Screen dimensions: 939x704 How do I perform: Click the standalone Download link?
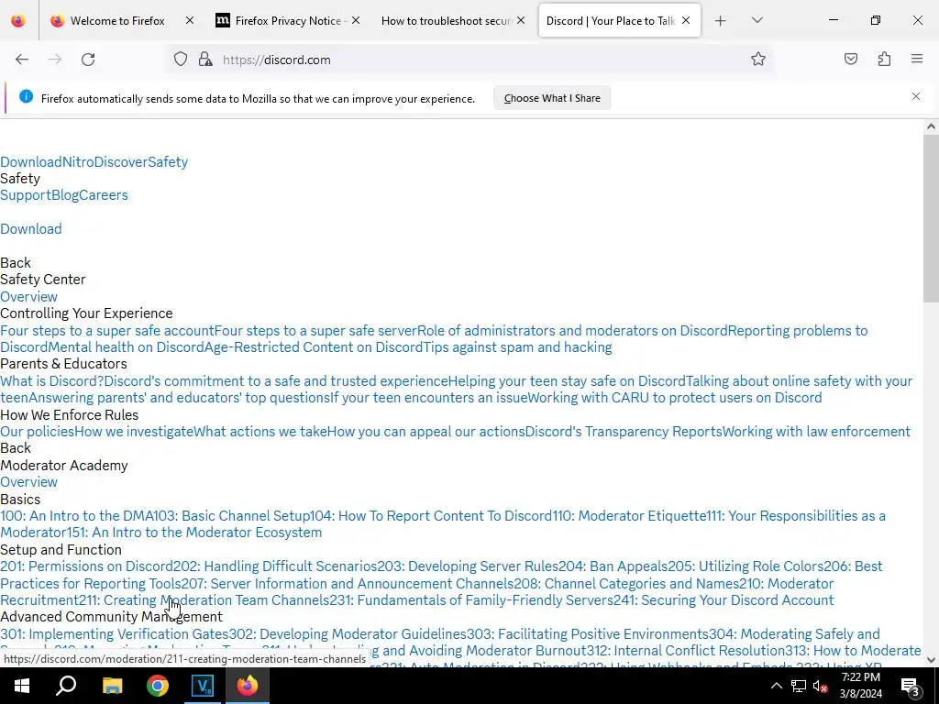[31, 229]
